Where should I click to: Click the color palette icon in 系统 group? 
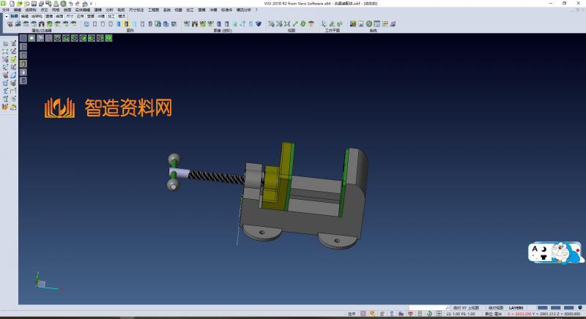point(352,24)
